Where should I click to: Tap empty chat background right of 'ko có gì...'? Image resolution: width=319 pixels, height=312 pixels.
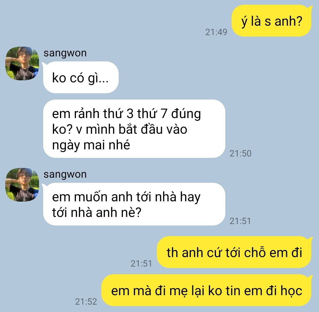(204, 77)
